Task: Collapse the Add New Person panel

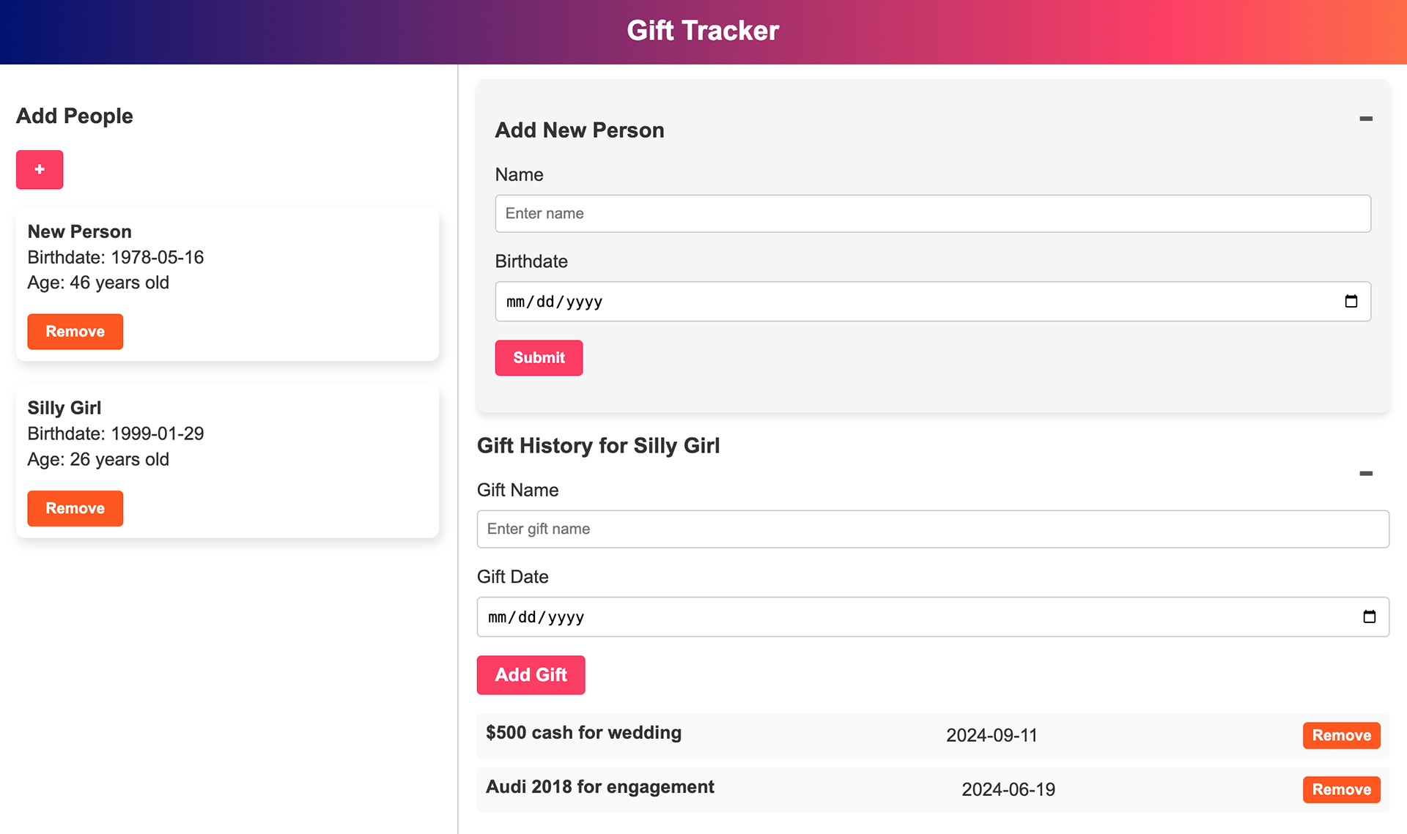Action: pos(1365,119)
